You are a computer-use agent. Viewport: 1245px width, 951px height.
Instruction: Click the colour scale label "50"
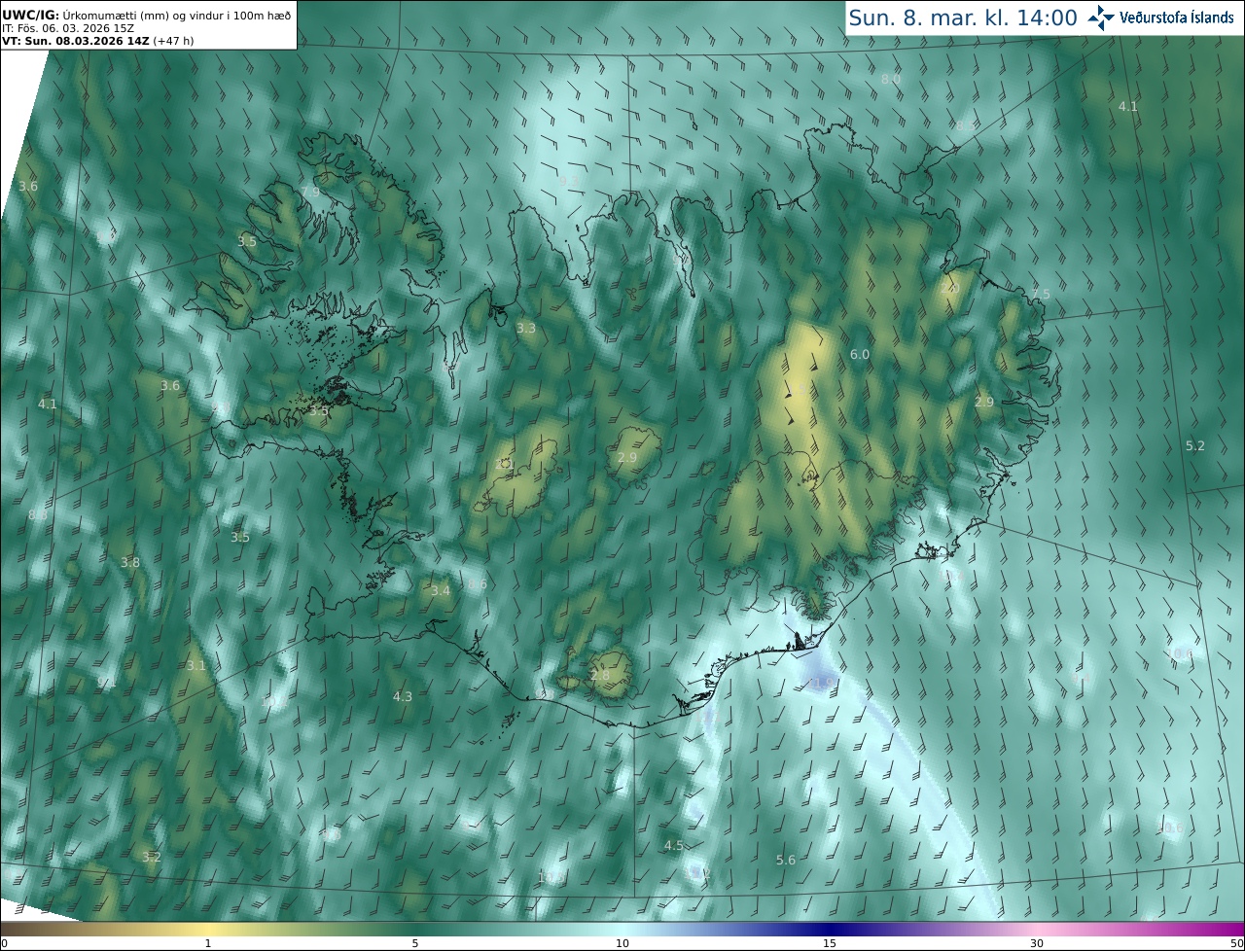[1236, 944]
